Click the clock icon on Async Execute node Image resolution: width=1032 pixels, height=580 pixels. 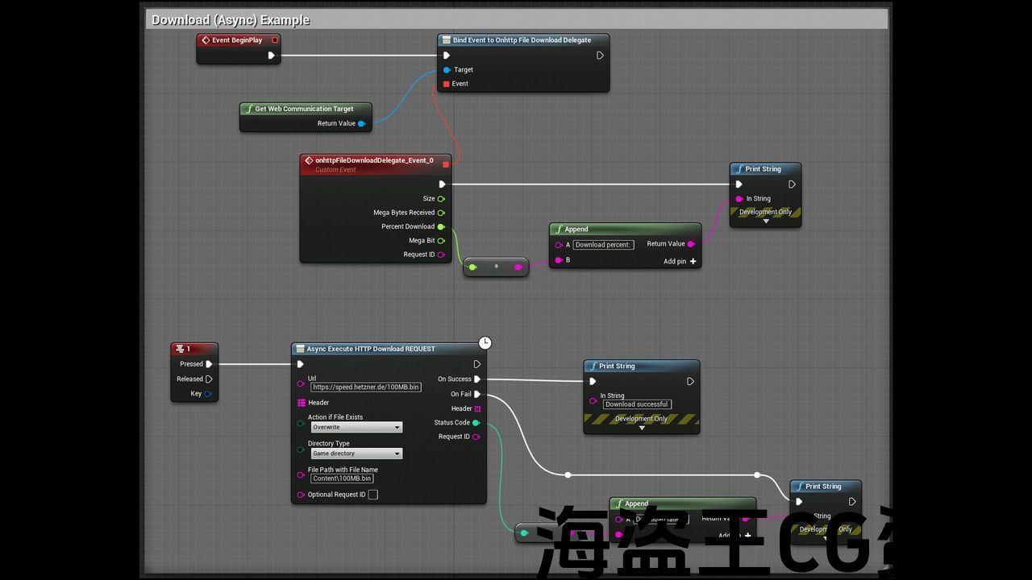[485, 343]
